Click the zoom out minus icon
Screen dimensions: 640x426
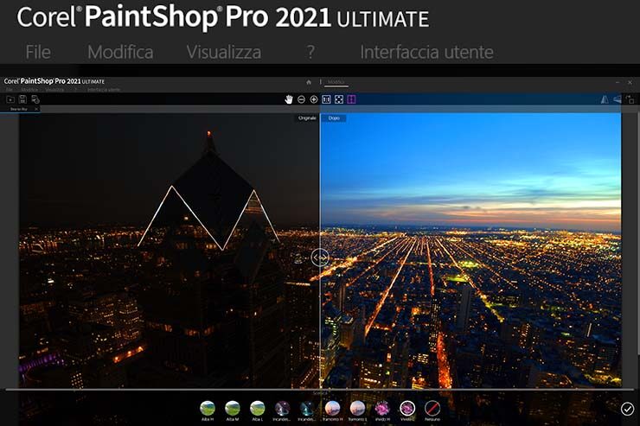point(301,99)
